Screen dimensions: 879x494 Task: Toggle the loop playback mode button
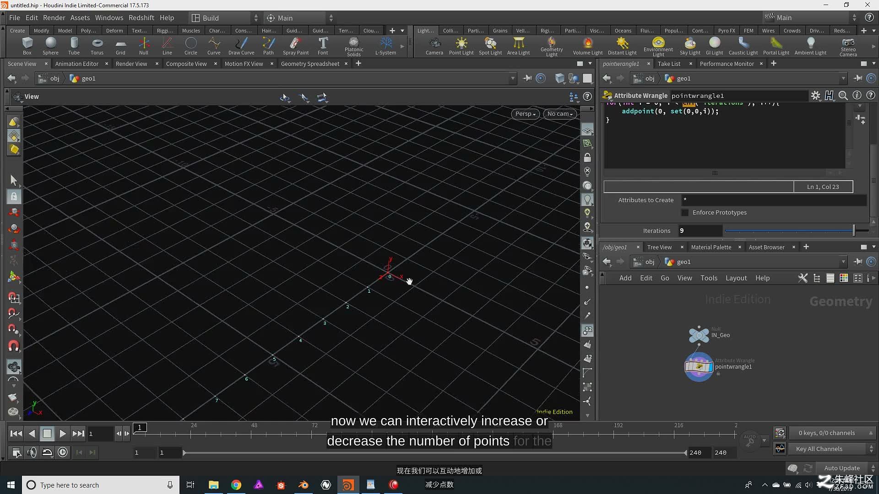[x=47, y=452]
